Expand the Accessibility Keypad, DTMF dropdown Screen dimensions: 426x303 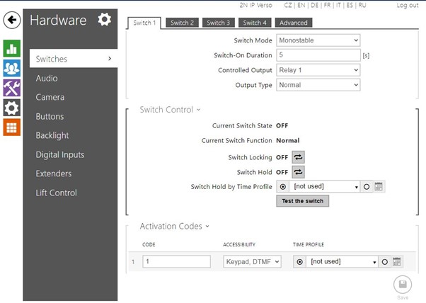point(251,262)
